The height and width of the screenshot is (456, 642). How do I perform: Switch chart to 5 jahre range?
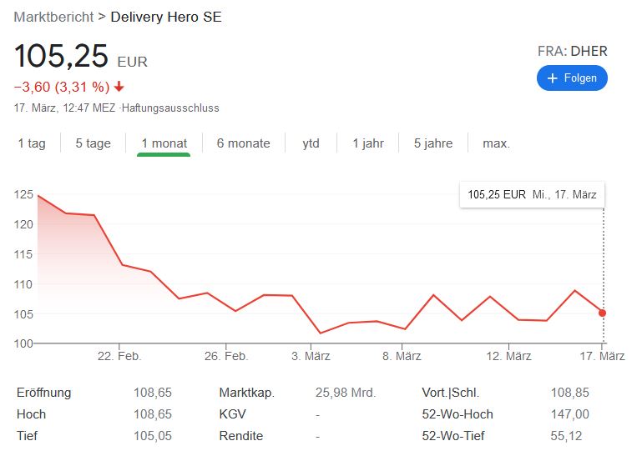(433, 143)
